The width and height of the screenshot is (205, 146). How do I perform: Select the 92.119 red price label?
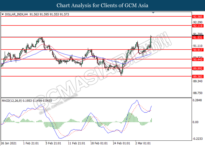[x=197, y=26]
